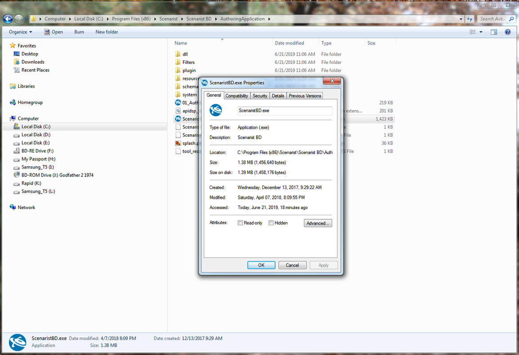Switch to the Previous Versions tab
This screenshot has height=355, width=519.
(x=305, y=95)
